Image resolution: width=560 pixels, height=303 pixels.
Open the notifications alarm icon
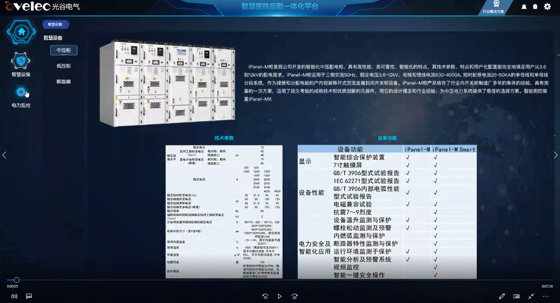coord(524,6)
